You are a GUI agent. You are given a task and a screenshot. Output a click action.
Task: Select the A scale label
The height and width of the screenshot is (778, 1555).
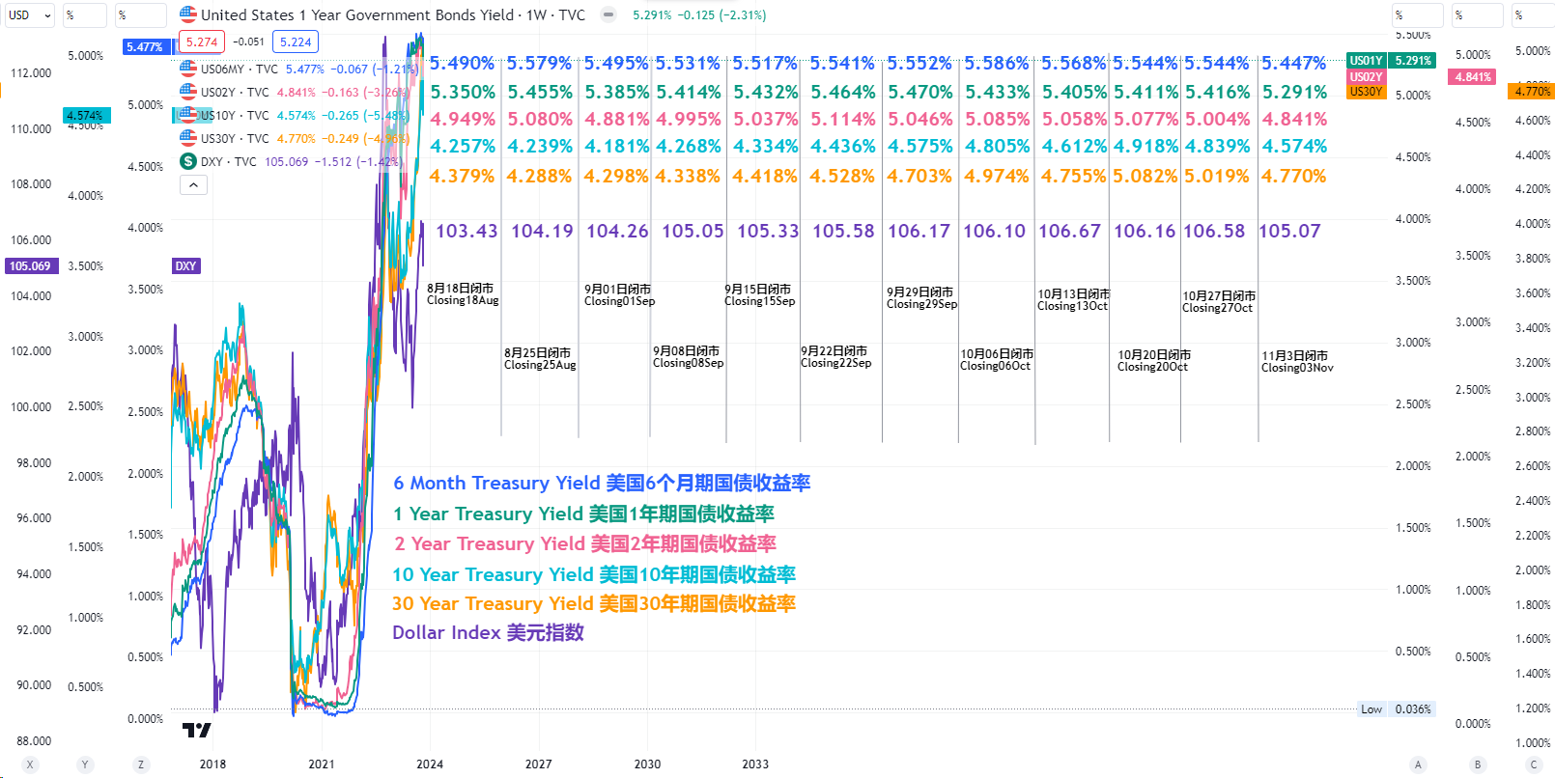(1418, 764)
